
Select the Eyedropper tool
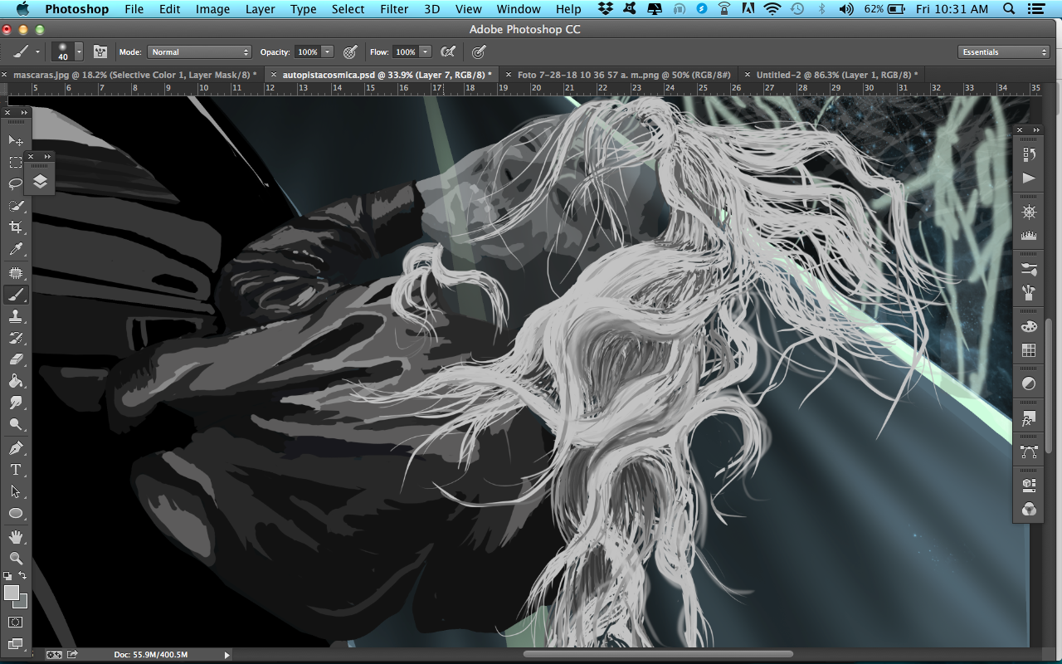[16, 249]
